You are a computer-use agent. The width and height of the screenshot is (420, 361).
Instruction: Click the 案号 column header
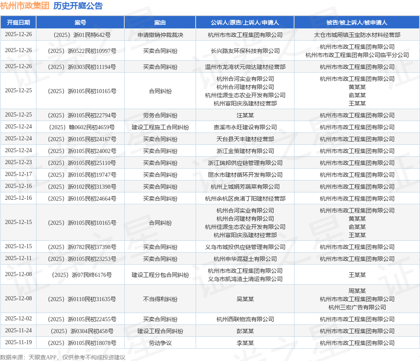(80, 23)
